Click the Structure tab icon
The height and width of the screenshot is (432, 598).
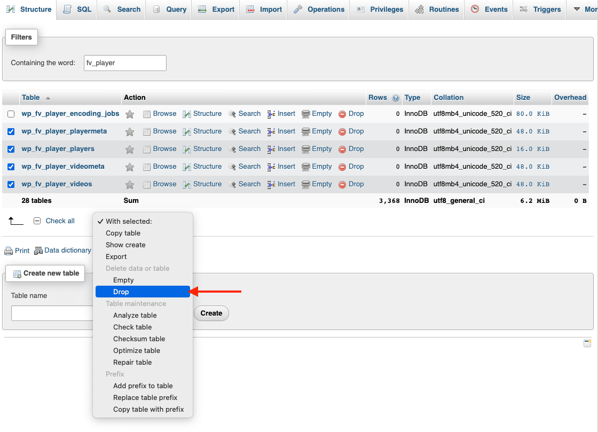pyautogui.click(x=11, y=9)
